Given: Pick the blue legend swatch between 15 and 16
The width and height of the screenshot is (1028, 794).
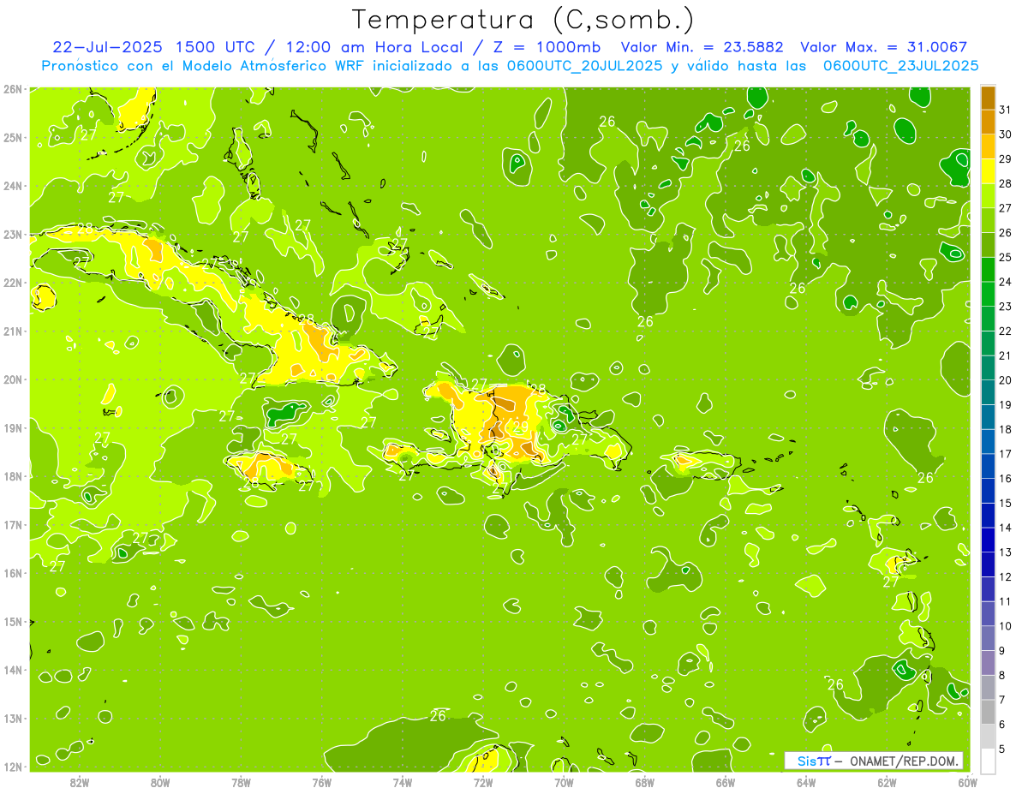Looking at the screenshot, I should click(988, 491).
